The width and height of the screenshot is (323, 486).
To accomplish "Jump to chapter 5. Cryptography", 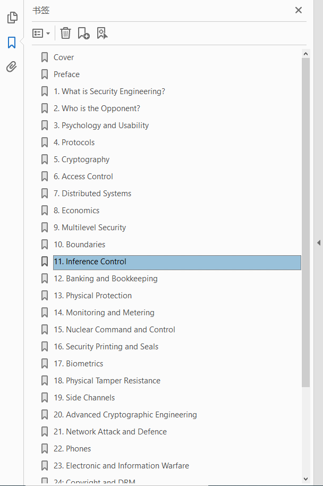I will [x=81, y=159].
